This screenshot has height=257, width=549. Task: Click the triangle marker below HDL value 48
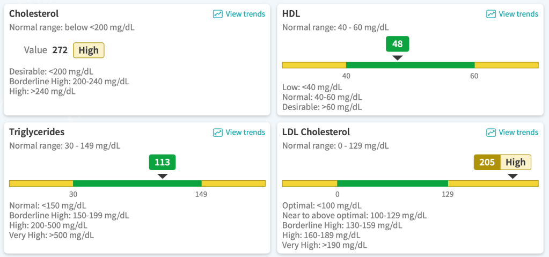click(x=397, y=57)
